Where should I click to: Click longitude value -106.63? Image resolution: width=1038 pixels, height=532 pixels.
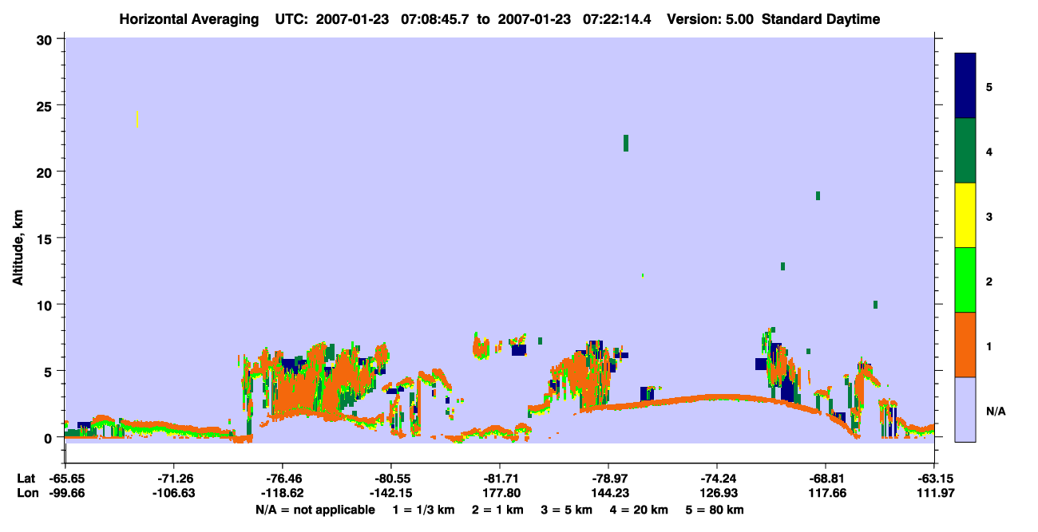pyautogui.click(x=173, y=494)
